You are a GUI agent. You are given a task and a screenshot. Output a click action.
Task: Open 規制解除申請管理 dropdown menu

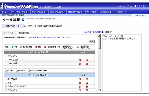pyautogui.click(x=76, y=12)
